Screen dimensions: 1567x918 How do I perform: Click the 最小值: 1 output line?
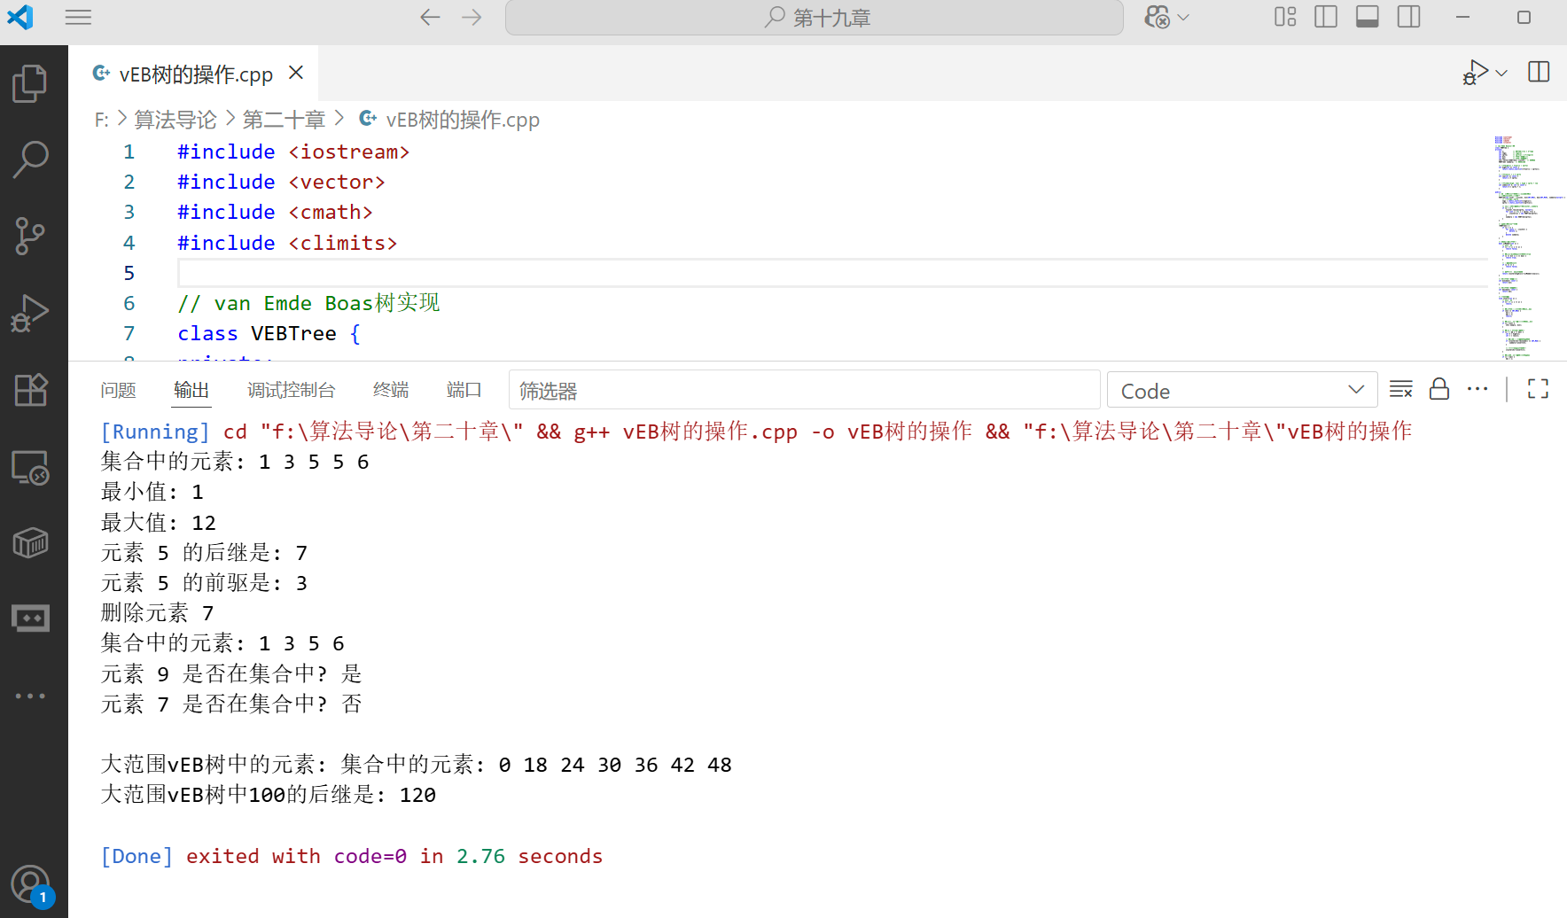152,492
